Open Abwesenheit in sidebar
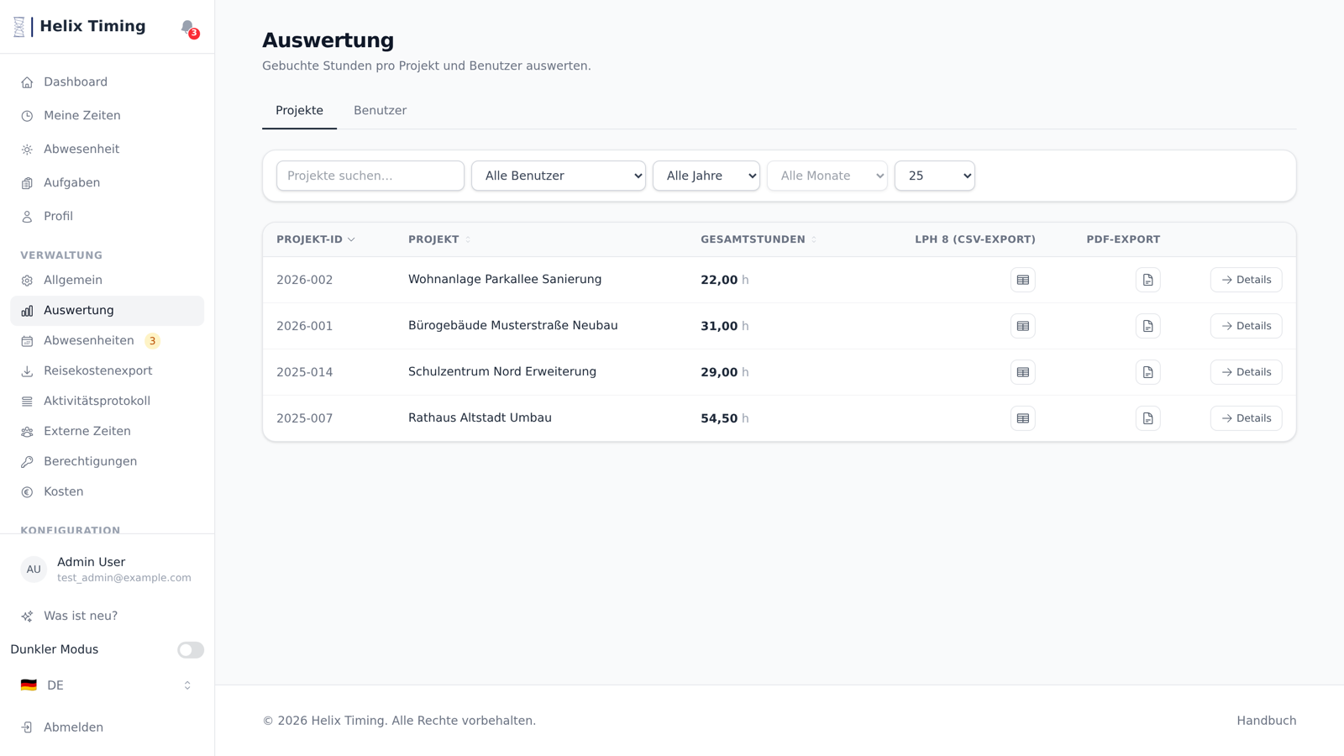The width and height of the screenshot is (1344, 756). 107,150
